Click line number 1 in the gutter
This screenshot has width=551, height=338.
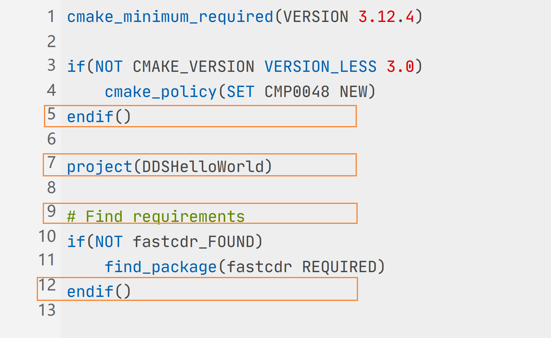tap(51, 17)
